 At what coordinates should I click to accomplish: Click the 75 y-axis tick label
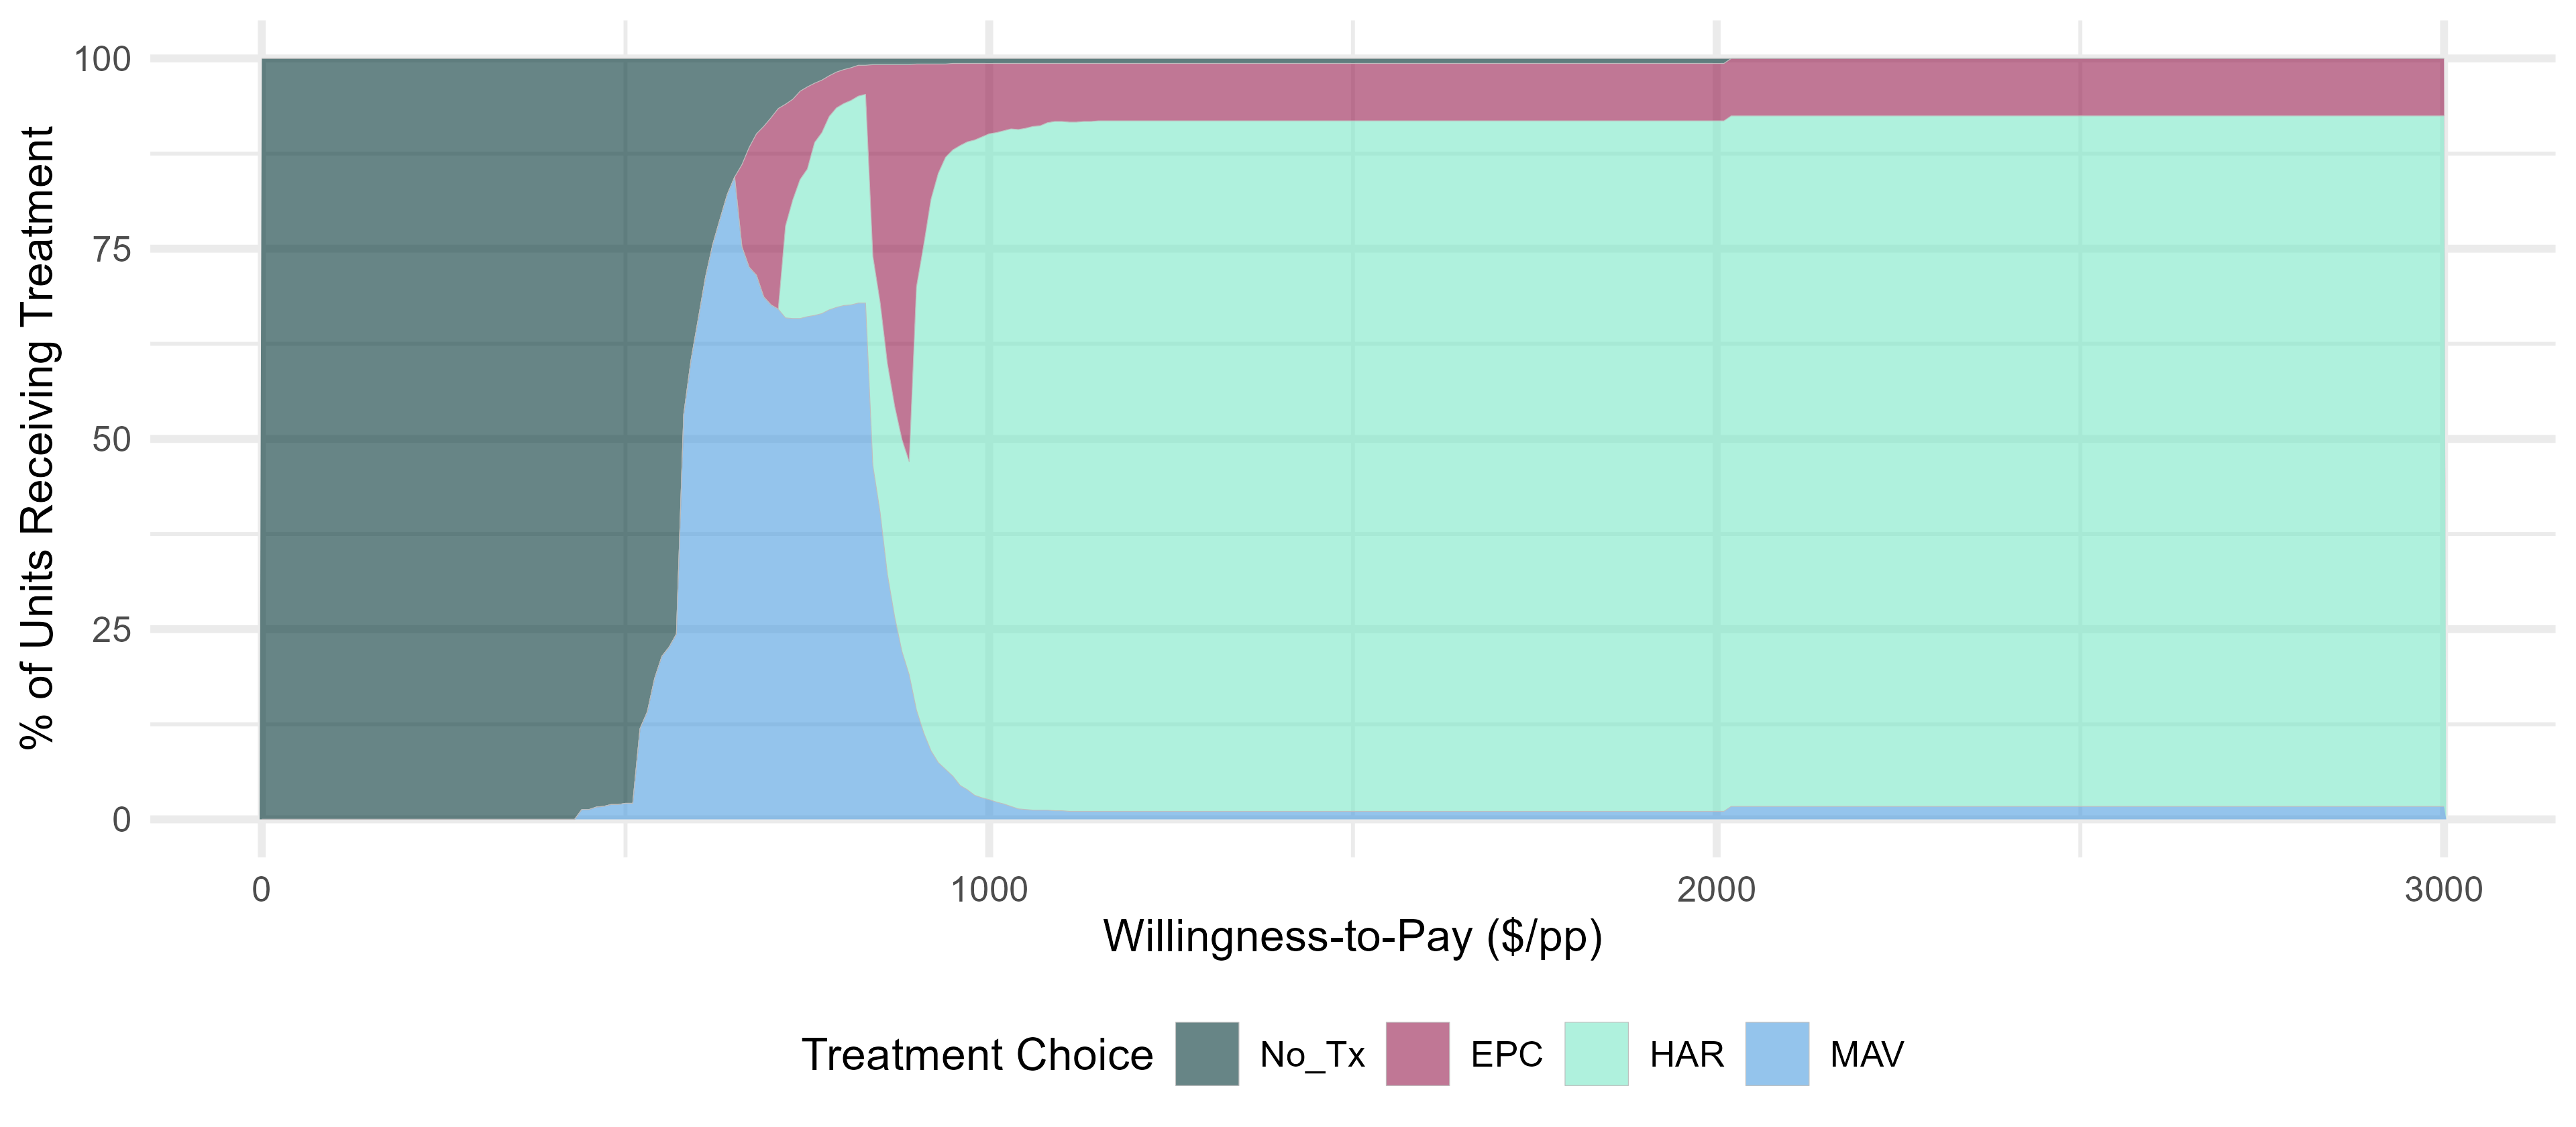(x=112, y=249)
